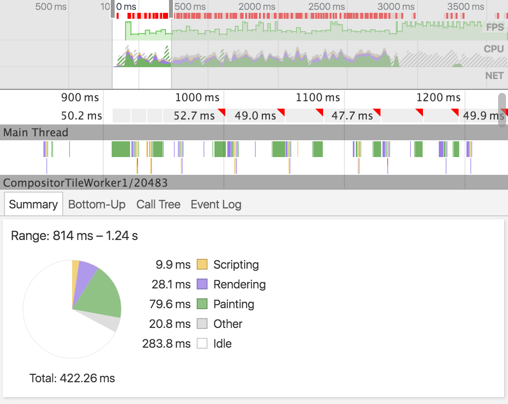Click the left overview selection handle
This screenshot has width=508, height=404.
112,9
